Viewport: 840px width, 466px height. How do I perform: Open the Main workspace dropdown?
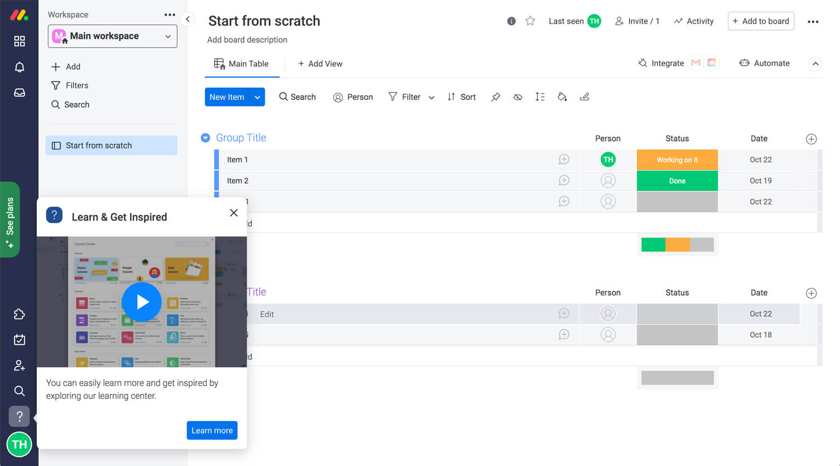113,36
